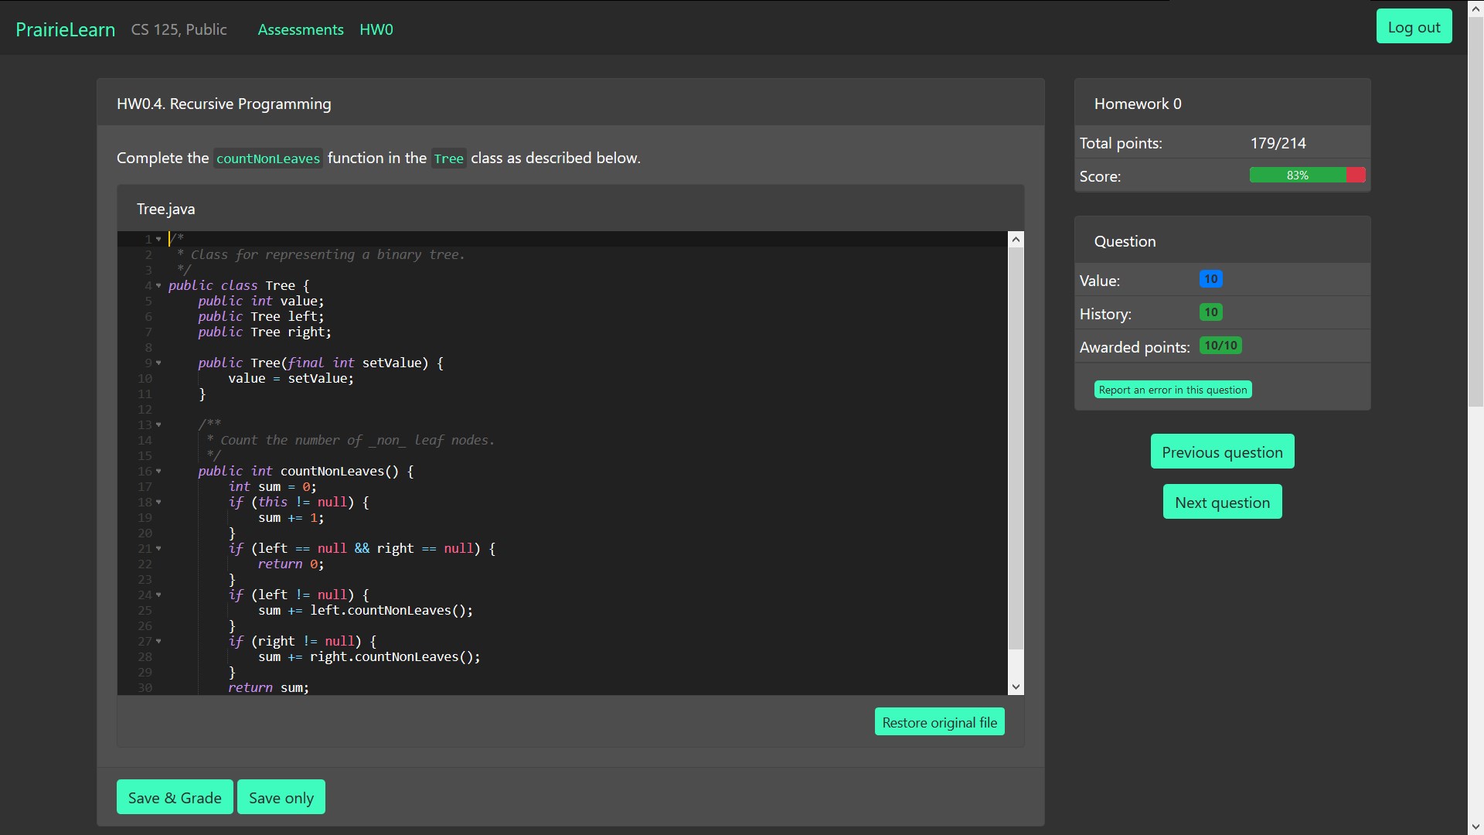Fold the Javadoc comment at line 13
This screenshot has height=835, width=1484.
pyautogui.click(x=158, y=424)
